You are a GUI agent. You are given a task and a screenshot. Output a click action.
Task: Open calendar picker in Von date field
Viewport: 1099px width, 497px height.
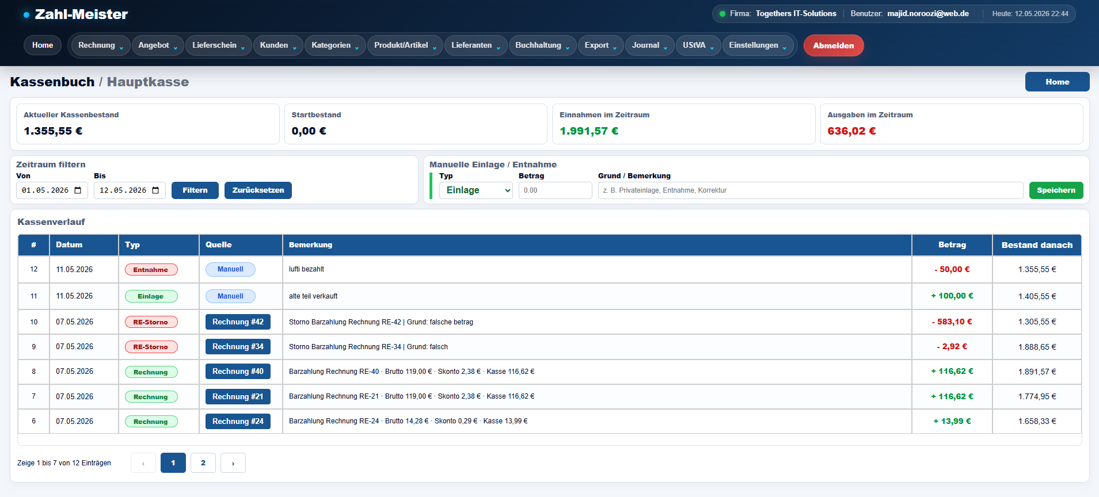(78, 190)
